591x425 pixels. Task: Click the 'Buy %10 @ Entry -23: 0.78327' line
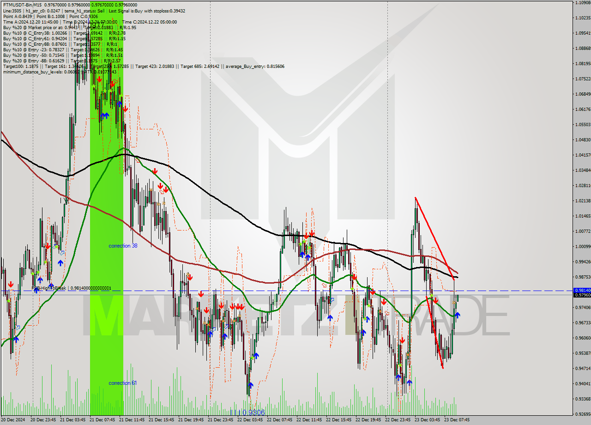(x=63, y=49)
